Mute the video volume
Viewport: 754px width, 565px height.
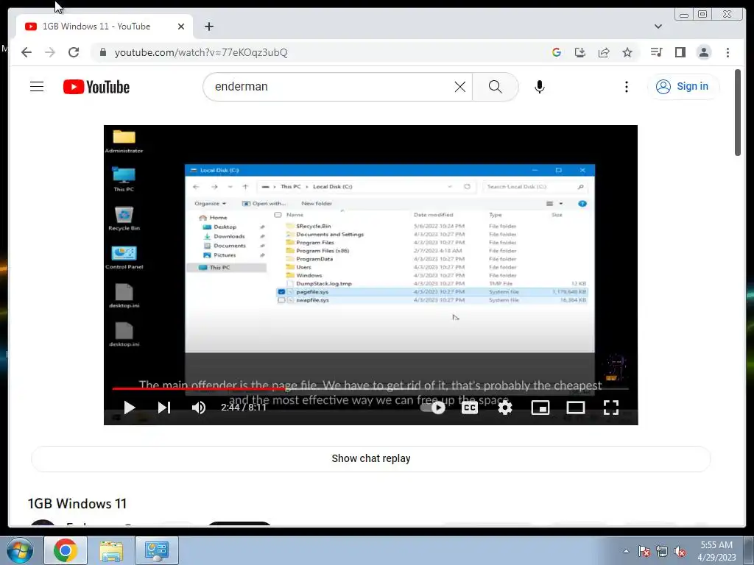click(199, 408)
